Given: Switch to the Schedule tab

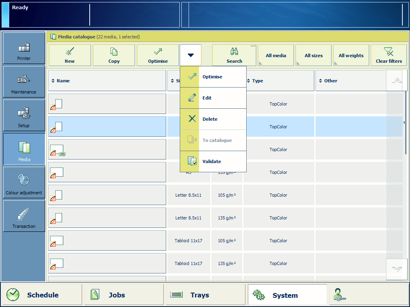Looking at the screenshot, I should coord(42,295).
